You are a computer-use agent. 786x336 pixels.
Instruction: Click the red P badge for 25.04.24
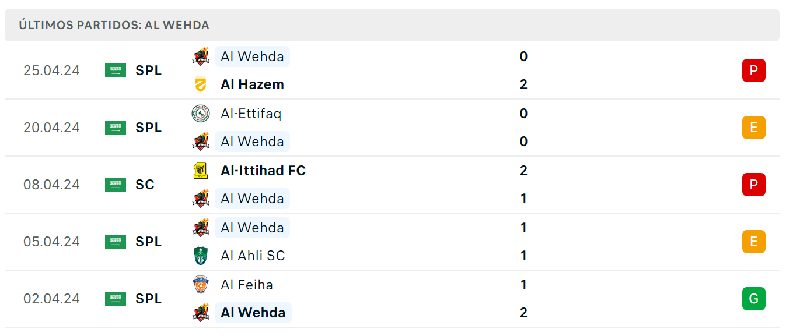point(753,70)
